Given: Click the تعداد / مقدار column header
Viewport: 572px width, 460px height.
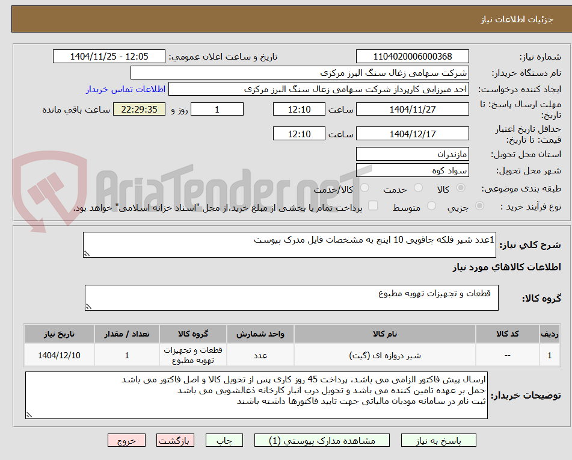Looking at the screenshot, I should [126, 334].
